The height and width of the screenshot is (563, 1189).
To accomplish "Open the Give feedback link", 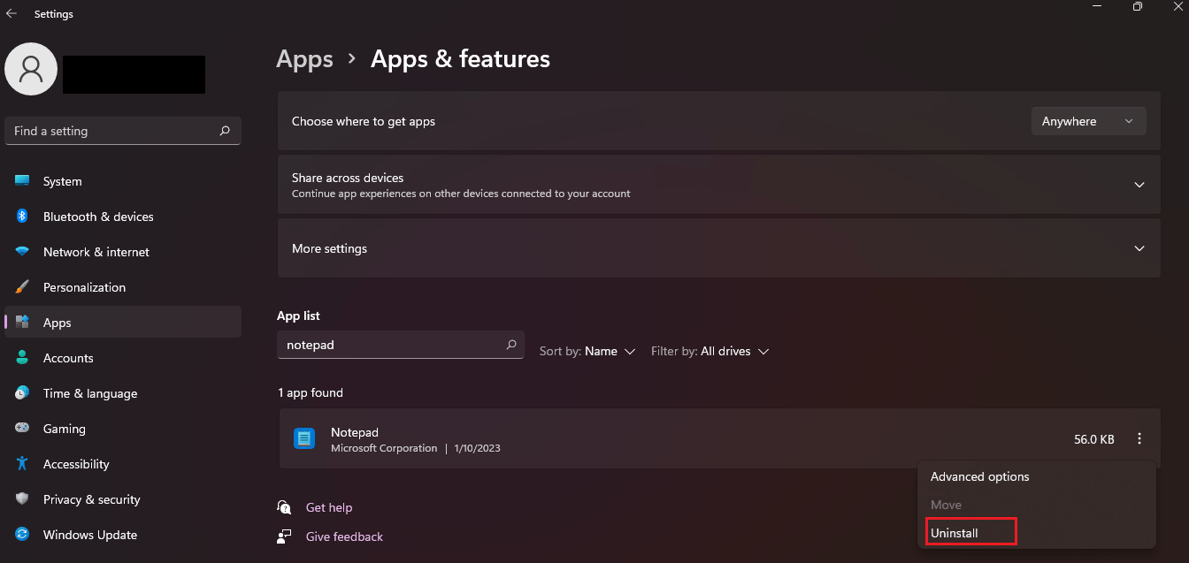I will 344,536.
